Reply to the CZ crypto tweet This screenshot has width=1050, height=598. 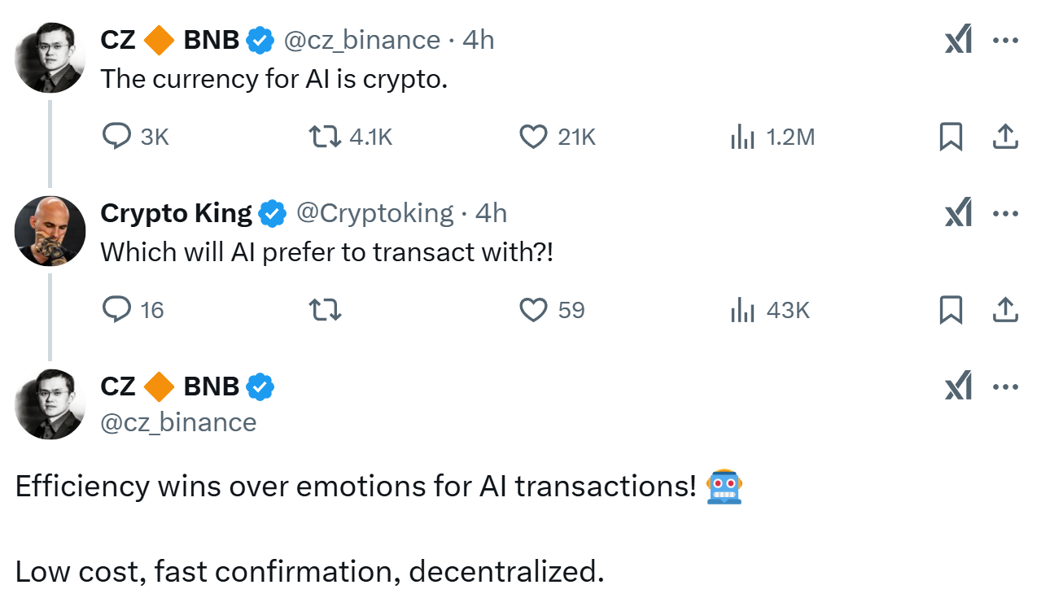[116, 137]
